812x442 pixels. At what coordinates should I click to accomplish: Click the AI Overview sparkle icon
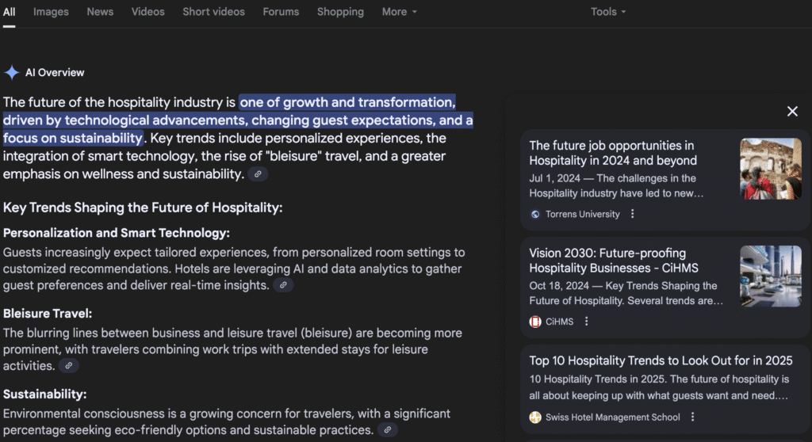[12, 73]
